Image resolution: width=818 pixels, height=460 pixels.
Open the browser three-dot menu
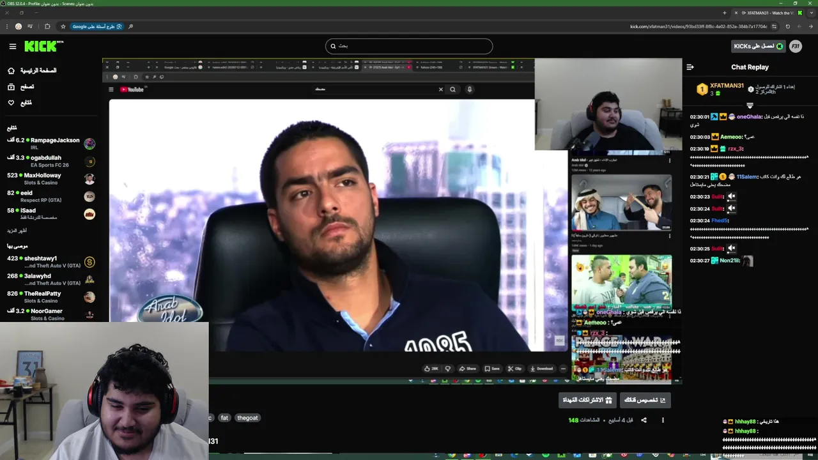[6, 26]
